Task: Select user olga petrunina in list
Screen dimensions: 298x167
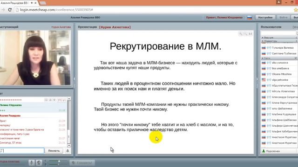Action: (x=280, y=80)
